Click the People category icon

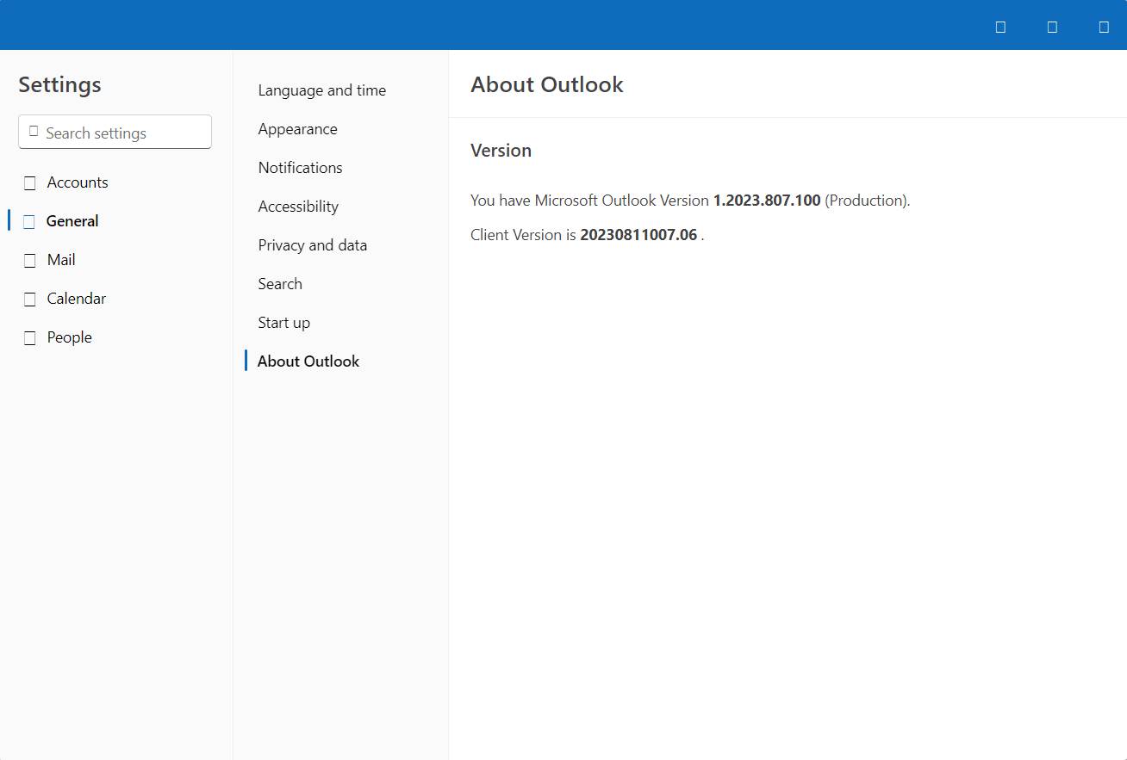click(x=30, y=338)
